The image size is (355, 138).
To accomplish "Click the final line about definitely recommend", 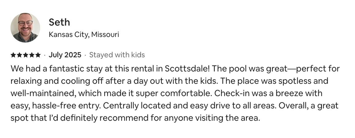I will [136, 118].
